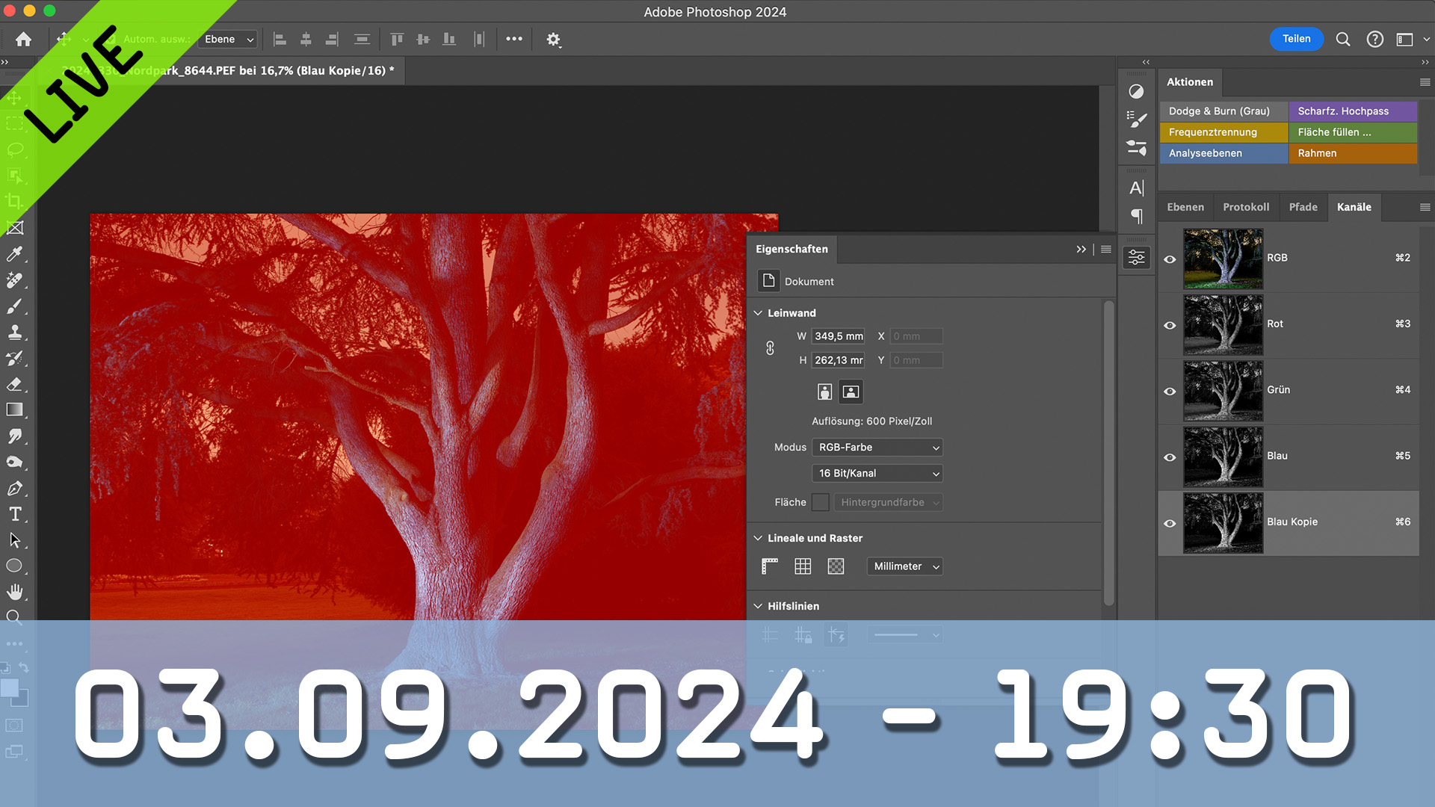Click the Fläche color swatch

click(820, 502)
